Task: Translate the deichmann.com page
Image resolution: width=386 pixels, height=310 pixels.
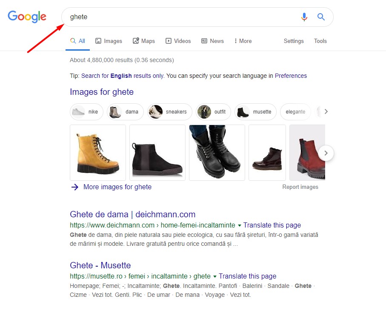Action: (272, 225)
